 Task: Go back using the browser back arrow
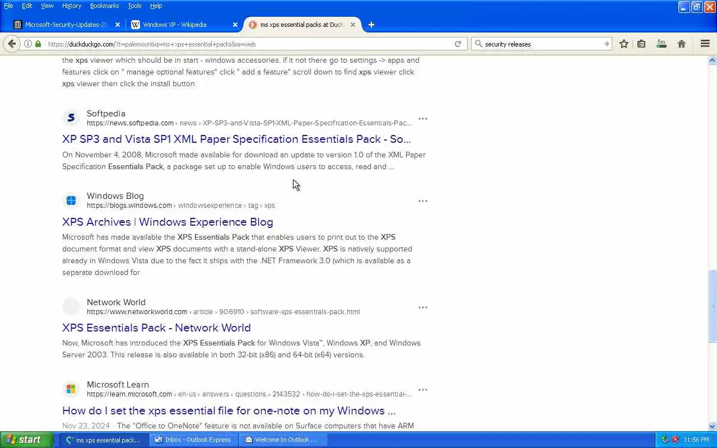point(12,44)
